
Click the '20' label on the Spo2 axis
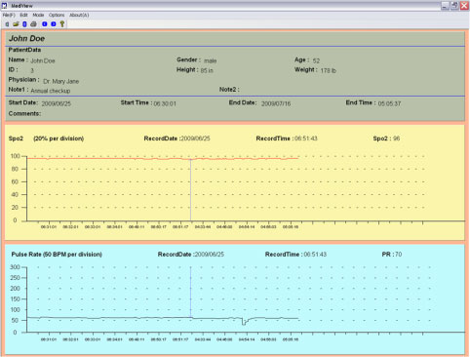(x=15, y=208)
